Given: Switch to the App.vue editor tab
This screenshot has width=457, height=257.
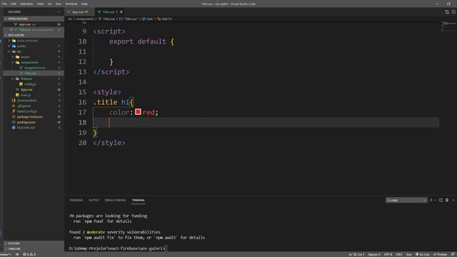Looking at the screenshot, I should (x=79, y=12).
